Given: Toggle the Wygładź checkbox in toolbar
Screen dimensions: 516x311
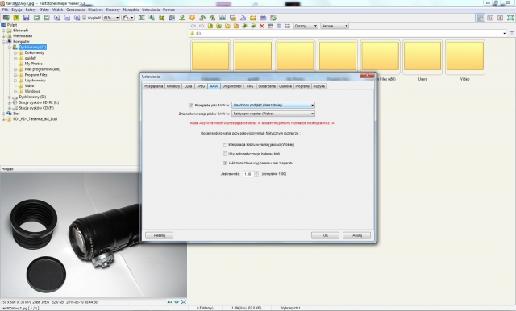Looking at the screenshot, I should 84,18.
